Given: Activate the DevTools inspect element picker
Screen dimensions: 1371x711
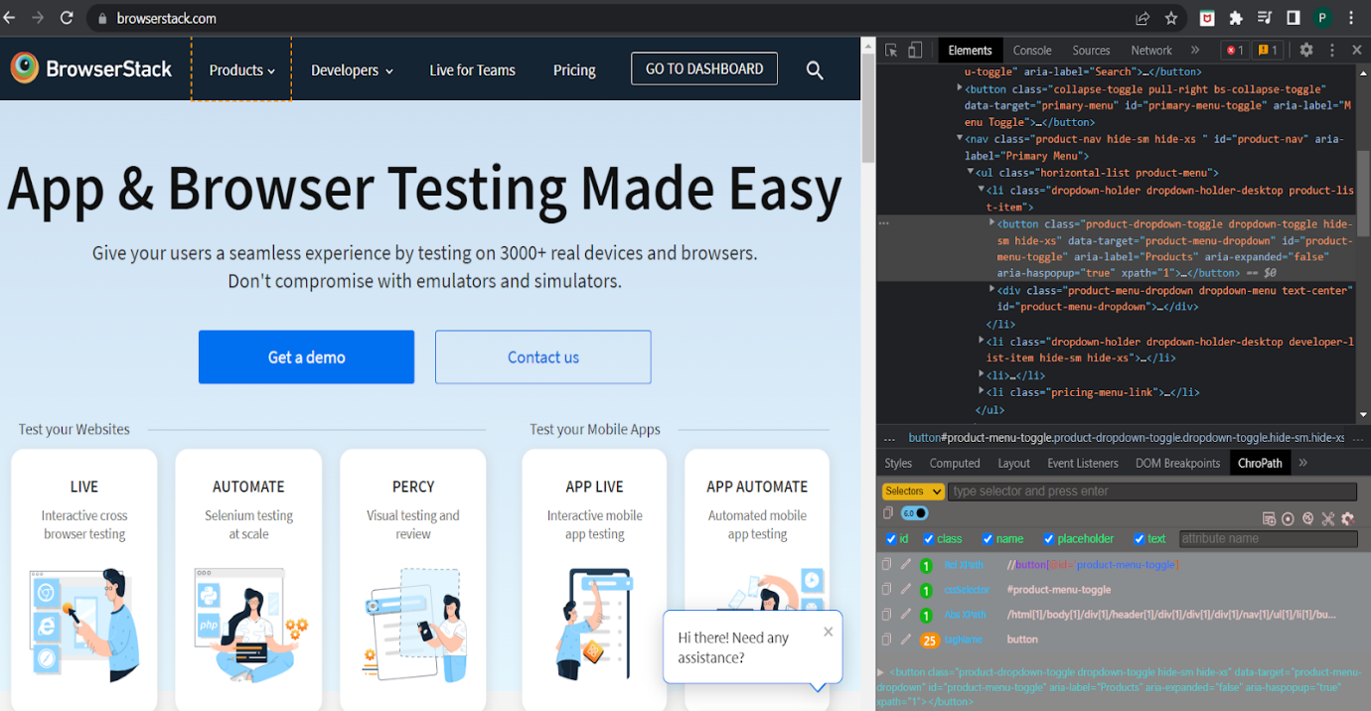Looking at the screenshot, I should pos(891,51).
